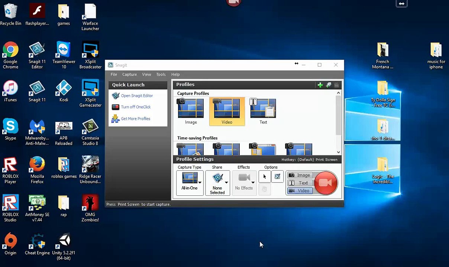
Task: Switch capture mode to Image
Action: click(x=300, y=175)
